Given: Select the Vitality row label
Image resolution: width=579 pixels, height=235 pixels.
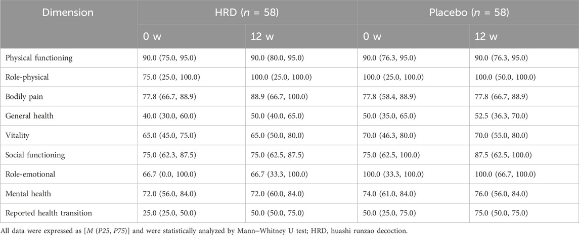Looking at the screenshot, I should pyautogui.click(x=17, y=136).
